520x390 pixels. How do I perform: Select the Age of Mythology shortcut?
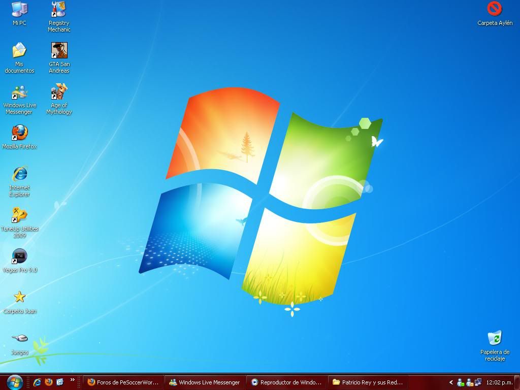click(x=59, y=99)
